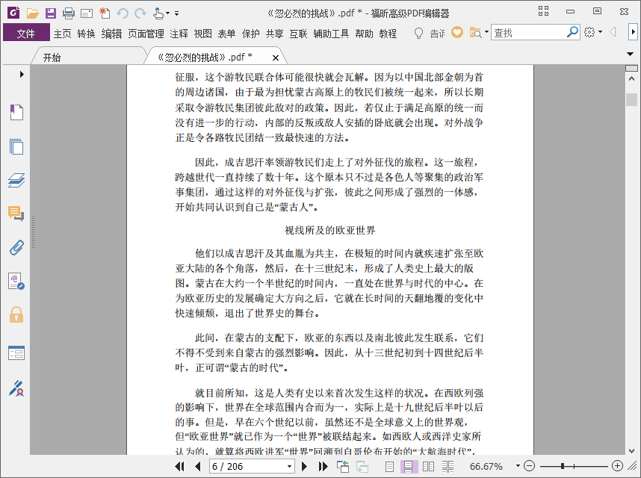Click the email document icon in quick toolbar
The height and width of the screenshot is (478, 641).
[87, 13]
